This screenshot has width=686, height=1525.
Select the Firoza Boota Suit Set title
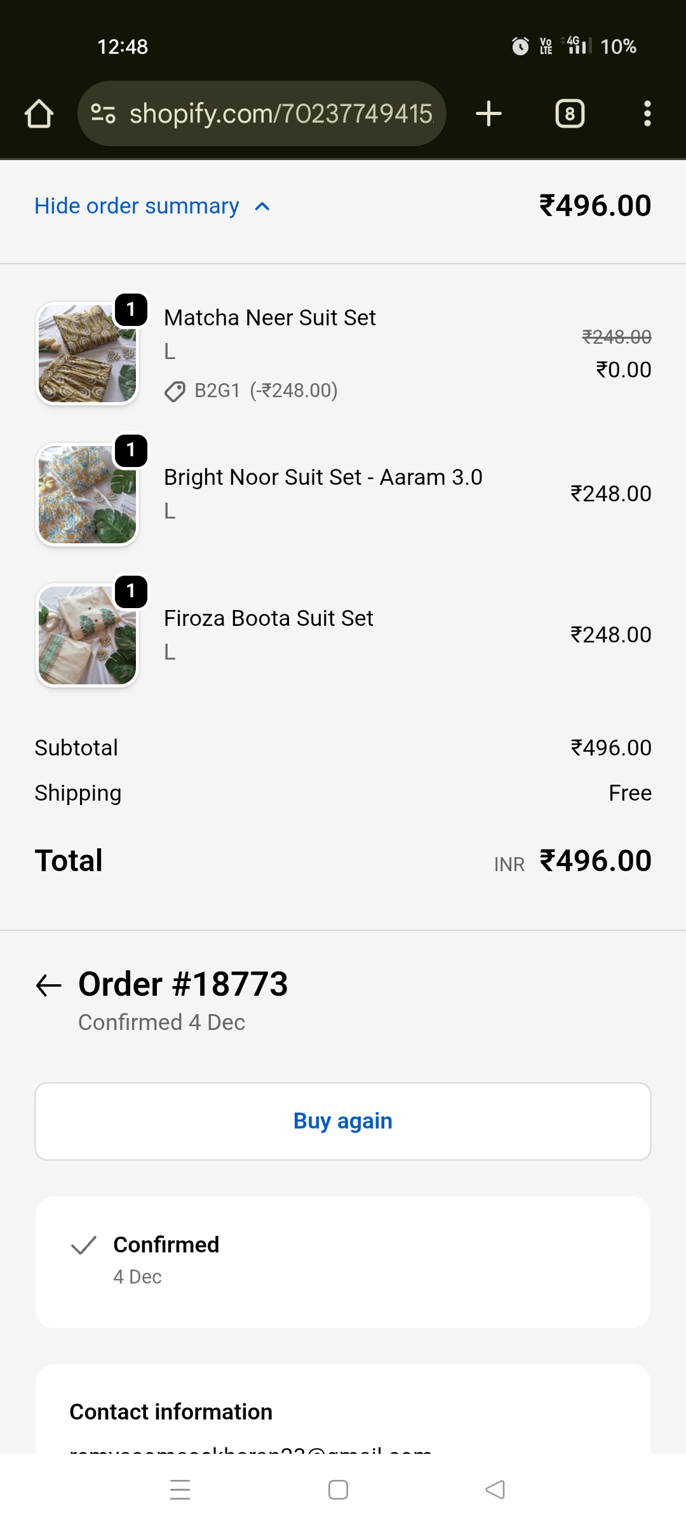[268, 618]
